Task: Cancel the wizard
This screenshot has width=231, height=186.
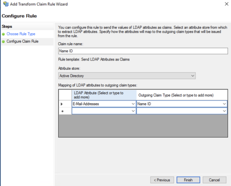Action: click(214, 180)
